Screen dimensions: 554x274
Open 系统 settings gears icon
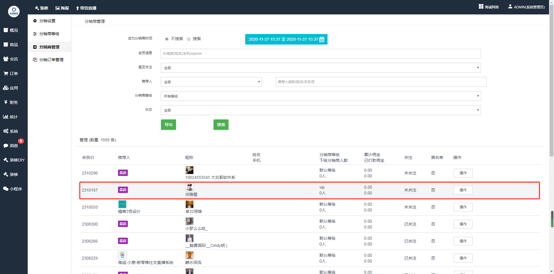(6, 131)
